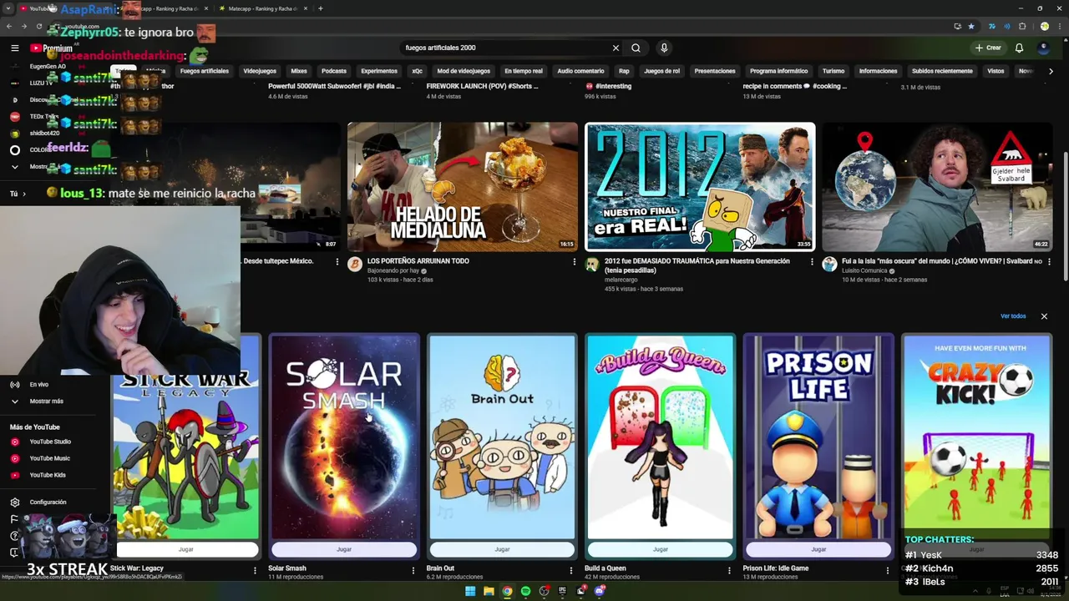The width and height of the screenshot is (1069, 601).
Task: Open the notifications bell
Action: pyautogui.click(x=1019, y=48)
